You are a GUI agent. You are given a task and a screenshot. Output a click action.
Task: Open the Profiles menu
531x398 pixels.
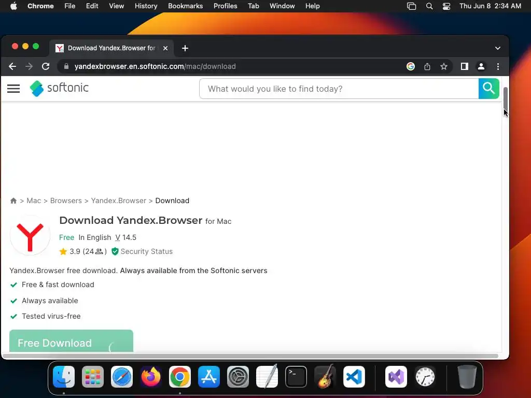click(x=225, y=6)
